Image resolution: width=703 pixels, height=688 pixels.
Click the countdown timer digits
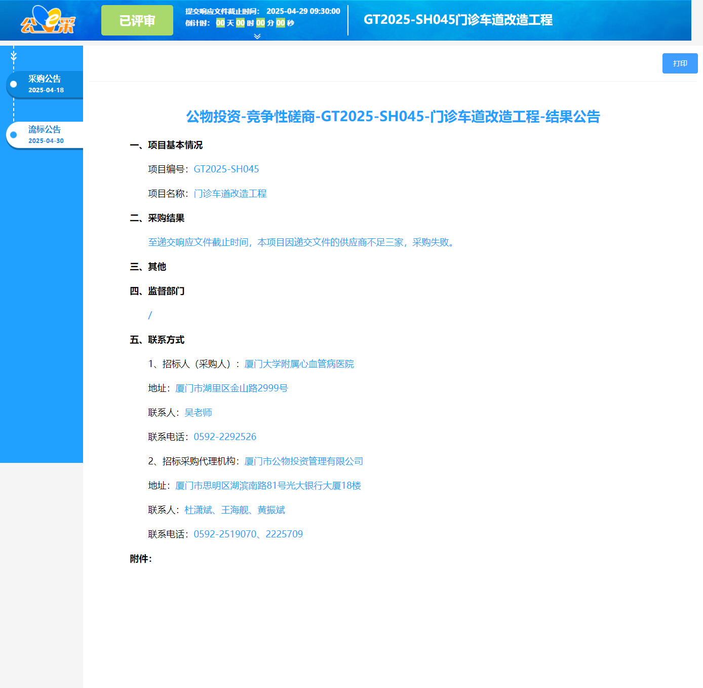(x=250, y=23)
